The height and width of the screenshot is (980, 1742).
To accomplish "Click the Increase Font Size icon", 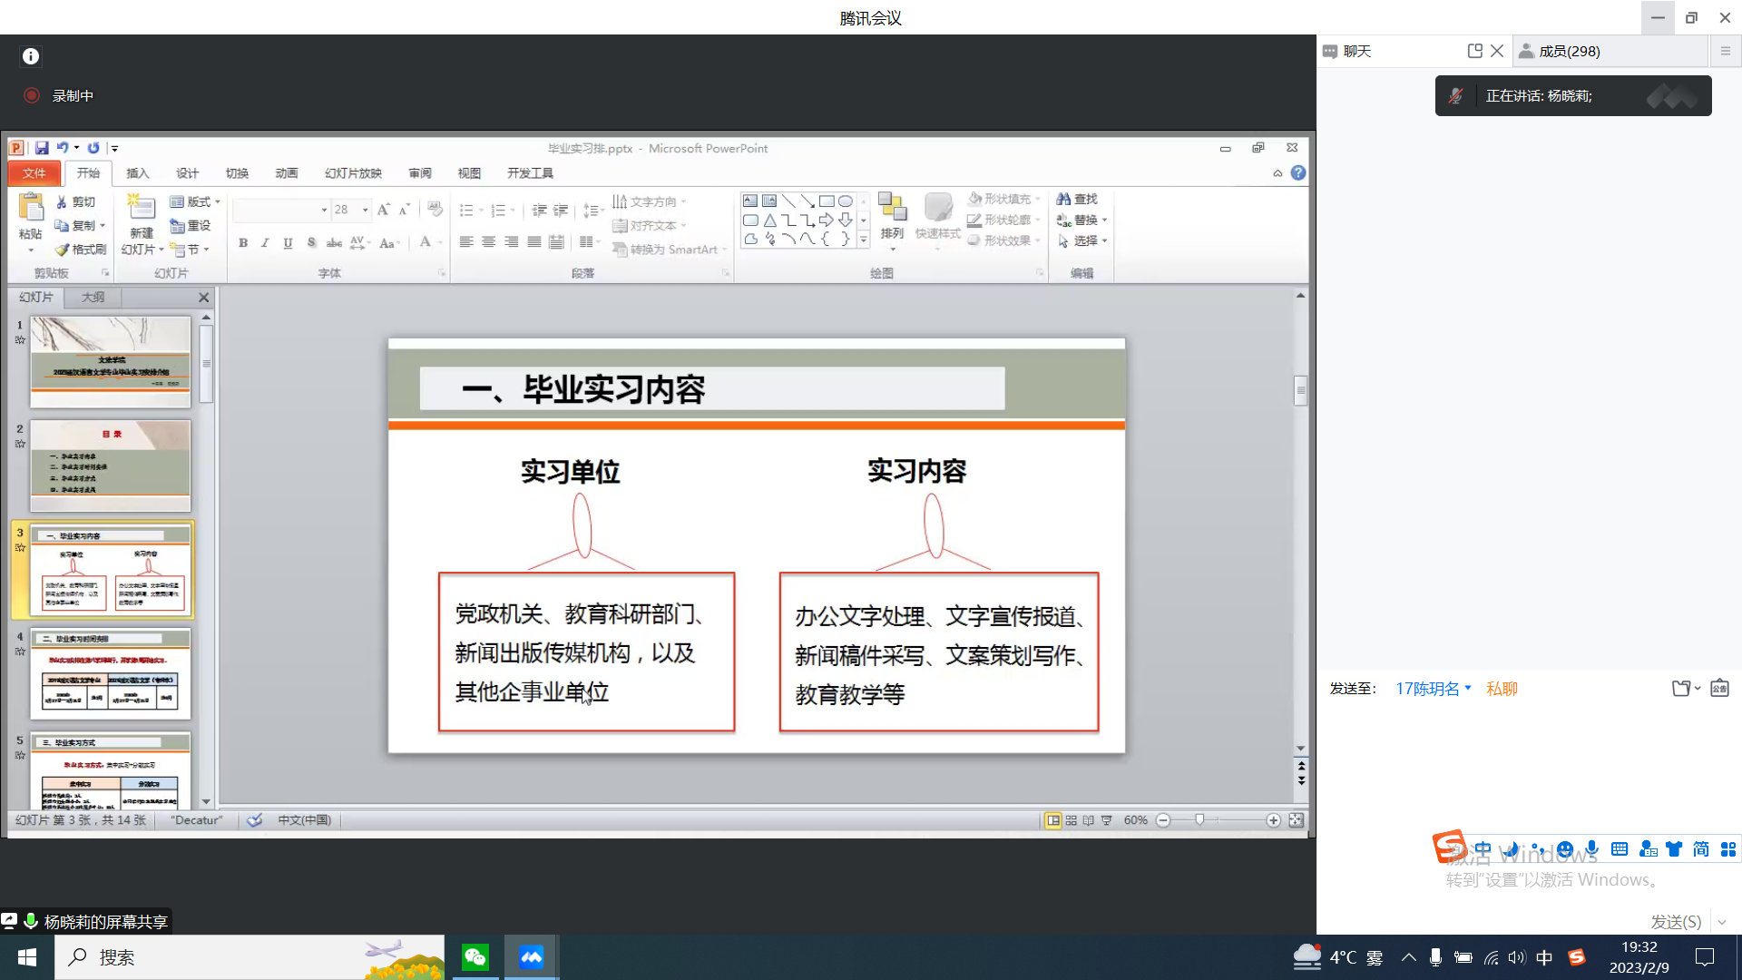I will (x=384, y=210).
